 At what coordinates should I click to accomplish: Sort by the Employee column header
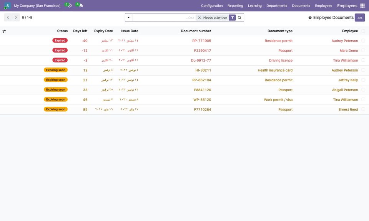350,31
